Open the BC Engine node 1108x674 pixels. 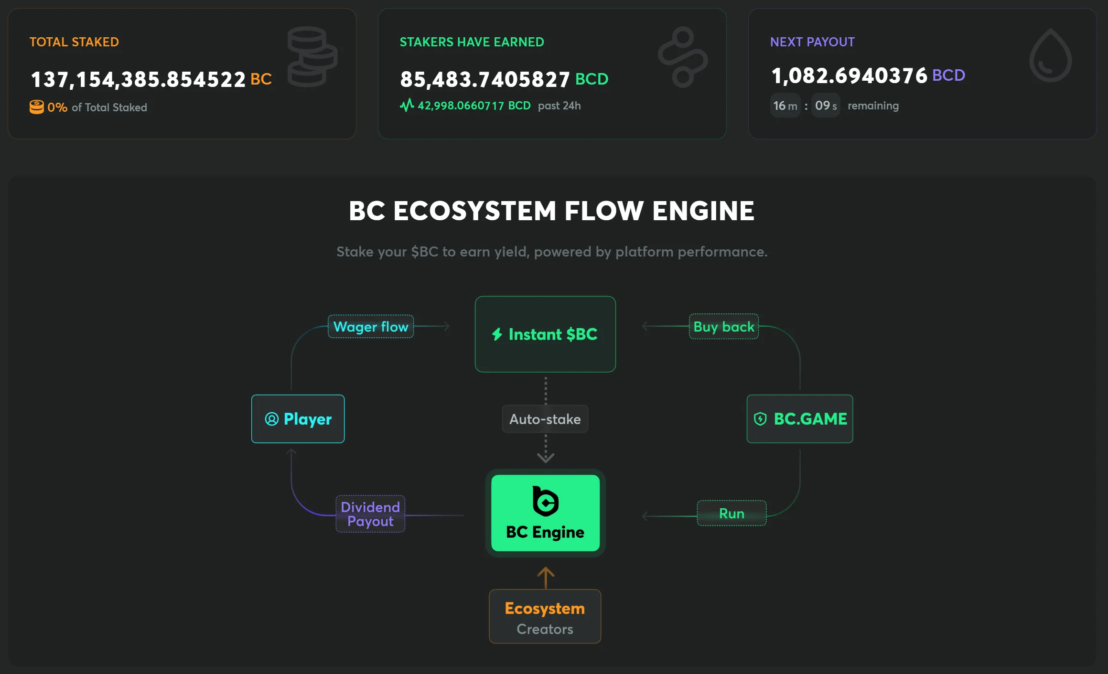545,514
